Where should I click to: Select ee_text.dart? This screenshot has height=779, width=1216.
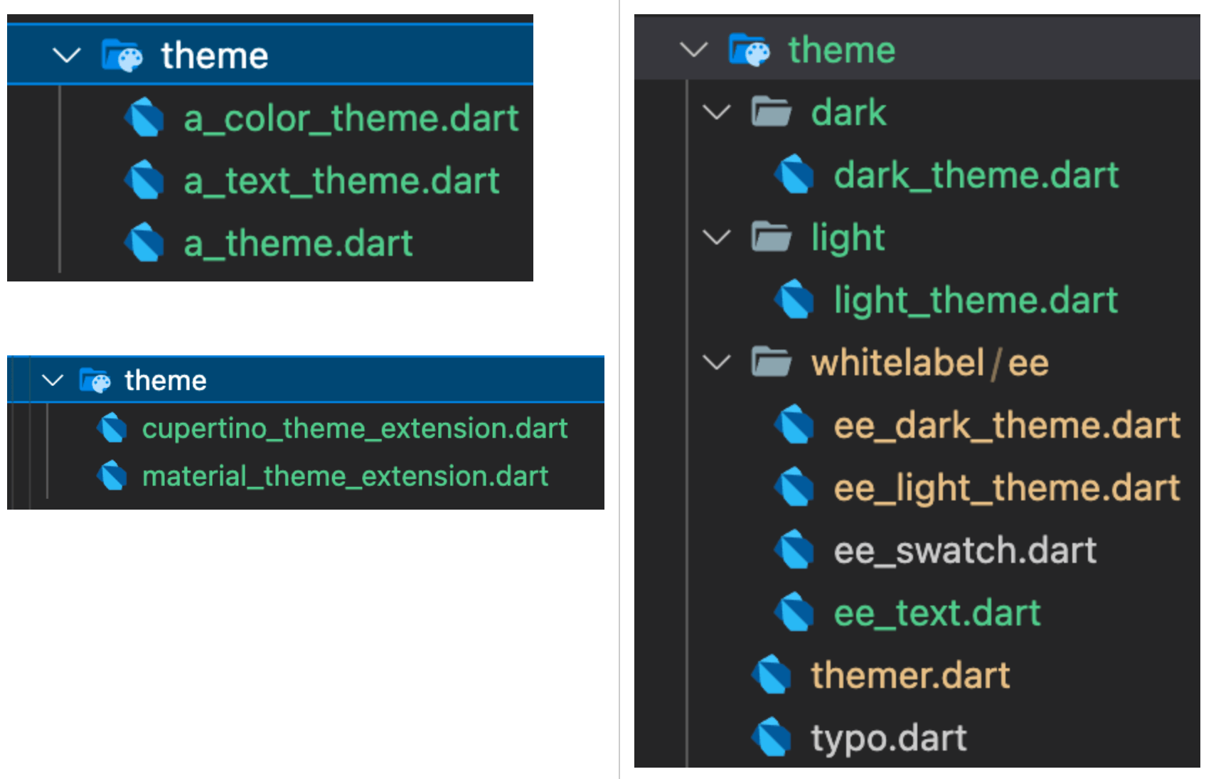tap(937, 612)
